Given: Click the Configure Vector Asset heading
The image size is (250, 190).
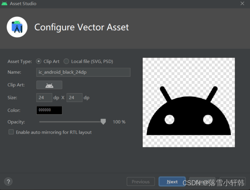Looking at the screenshot, I should point(81,27).
